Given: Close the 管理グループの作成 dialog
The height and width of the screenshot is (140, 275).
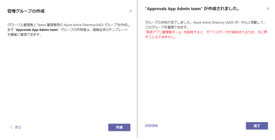Looking at the screenshot, I should coord(131,11).
